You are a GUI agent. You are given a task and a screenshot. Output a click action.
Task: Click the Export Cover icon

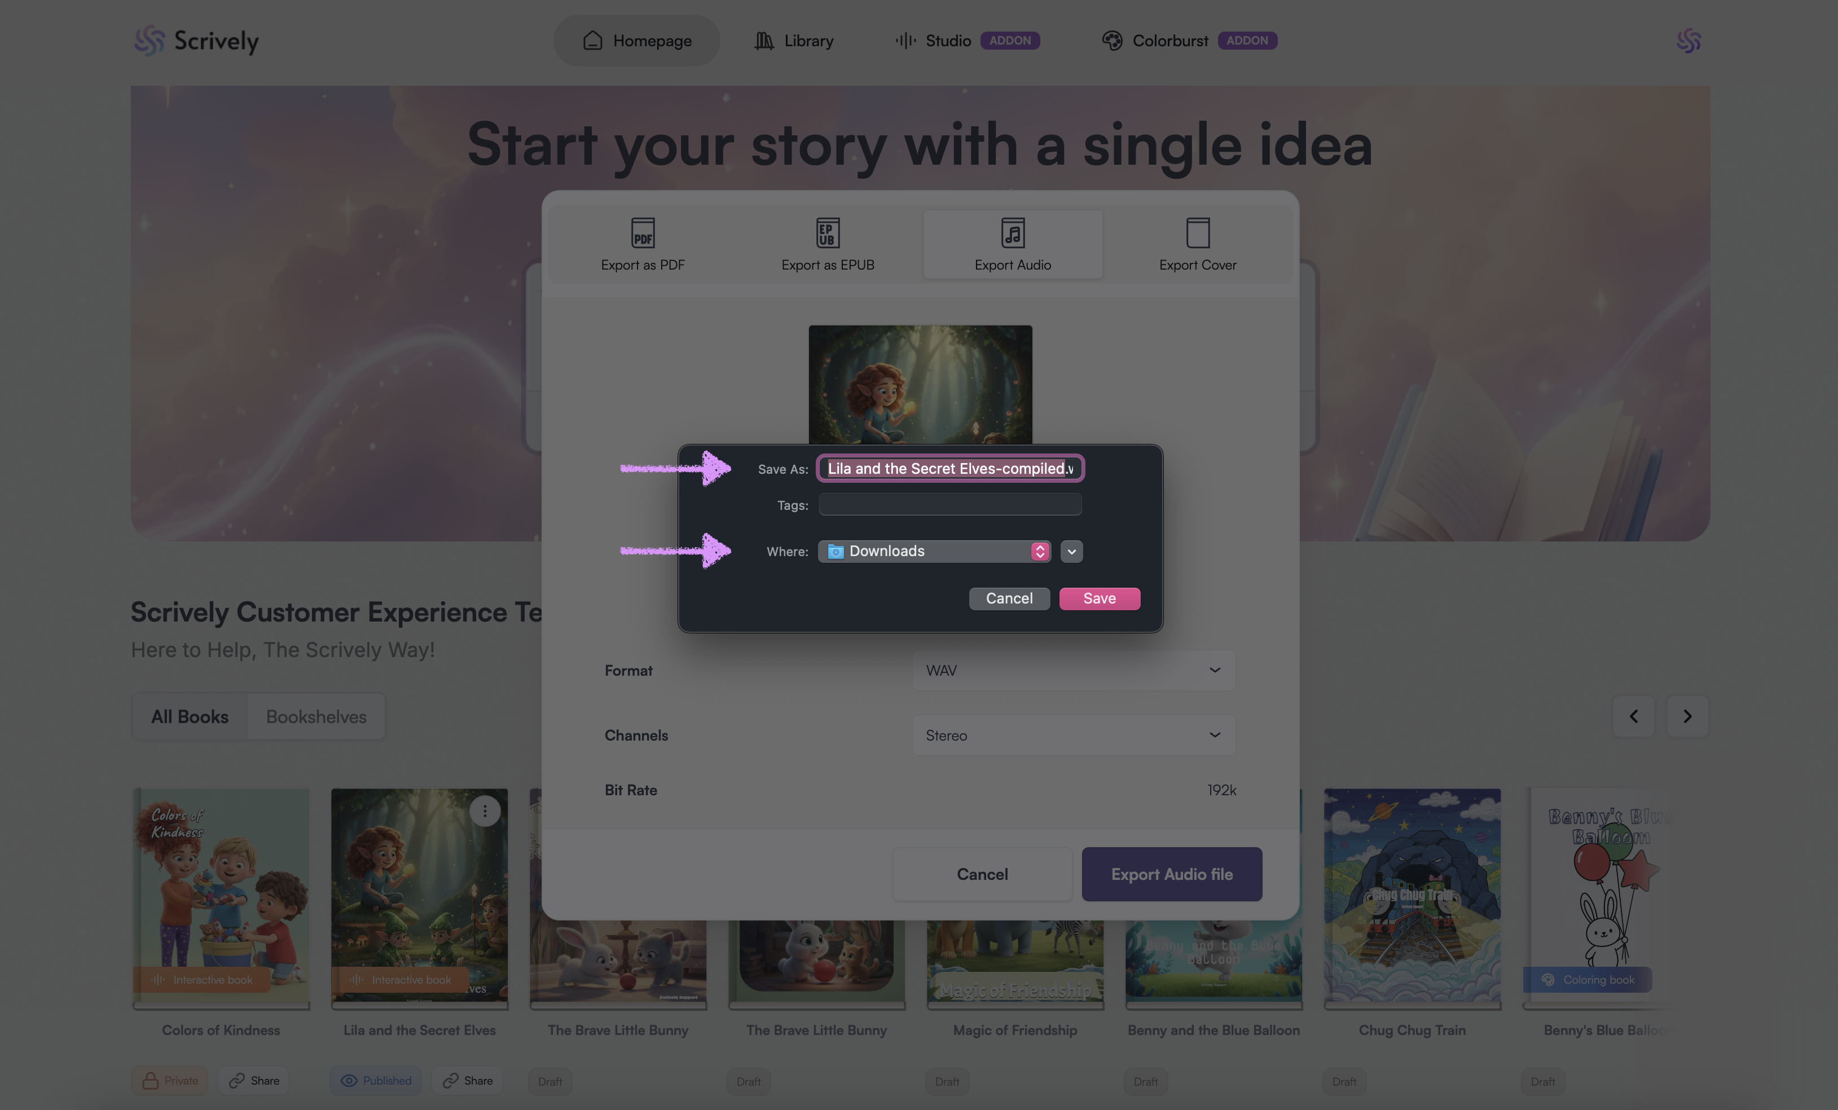1197,233
